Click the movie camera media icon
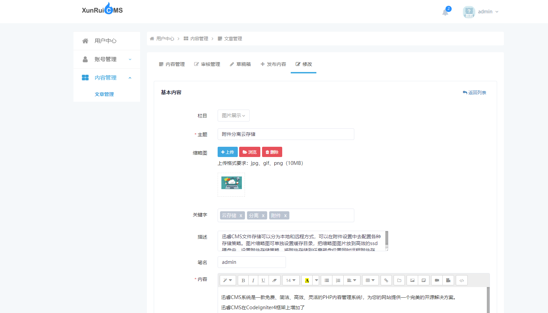 448,280
